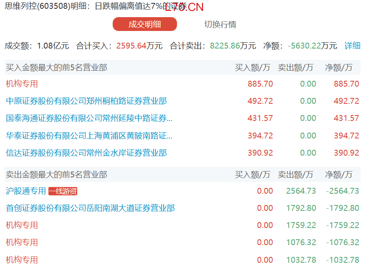
Task: Switch to the 切换行情 tab
Action: (220, 24)
